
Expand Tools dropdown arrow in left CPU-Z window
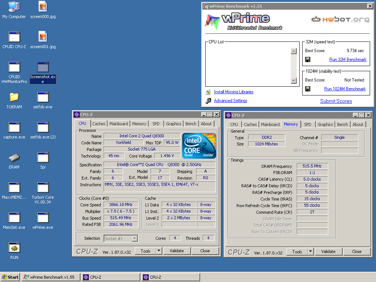[x=159, y=251]
